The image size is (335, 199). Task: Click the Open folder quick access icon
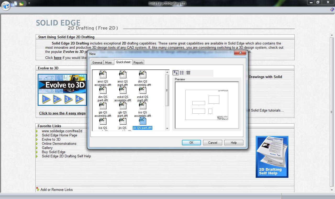[x=21, y=3]
